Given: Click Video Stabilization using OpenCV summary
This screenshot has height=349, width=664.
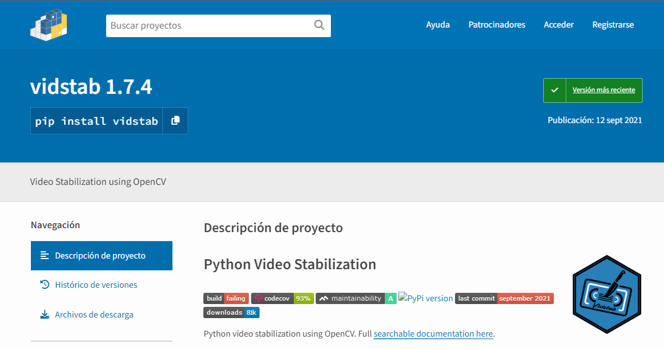Looking at the screenshot, I should click(x=98, y=182).
